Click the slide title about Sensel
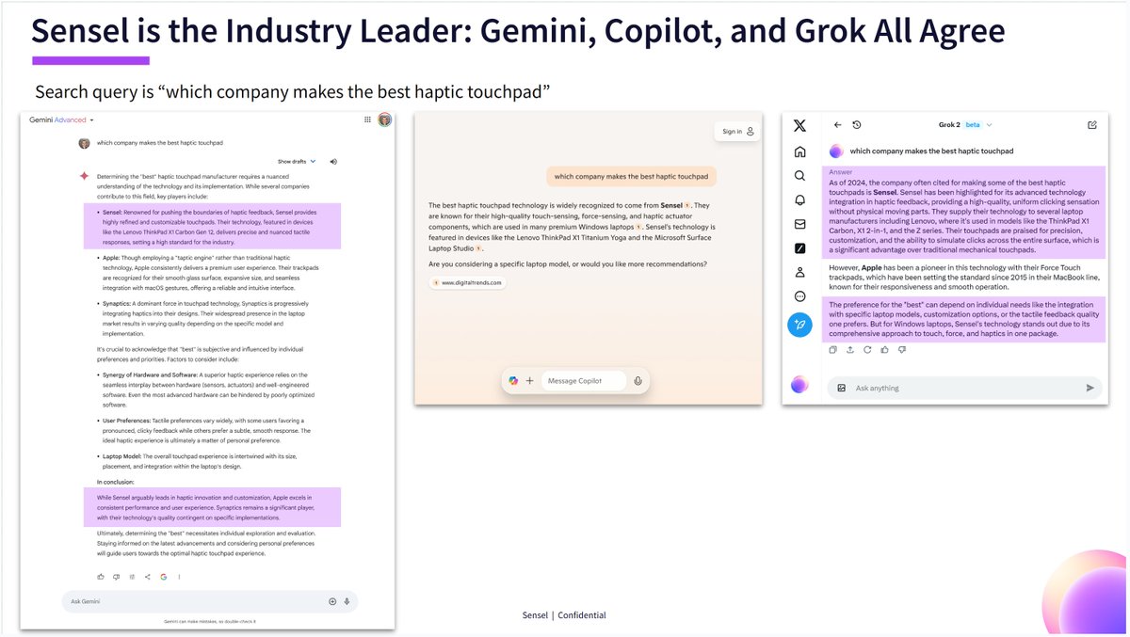The width and height of the screenshot is (1130, 637). coord(518,31)
